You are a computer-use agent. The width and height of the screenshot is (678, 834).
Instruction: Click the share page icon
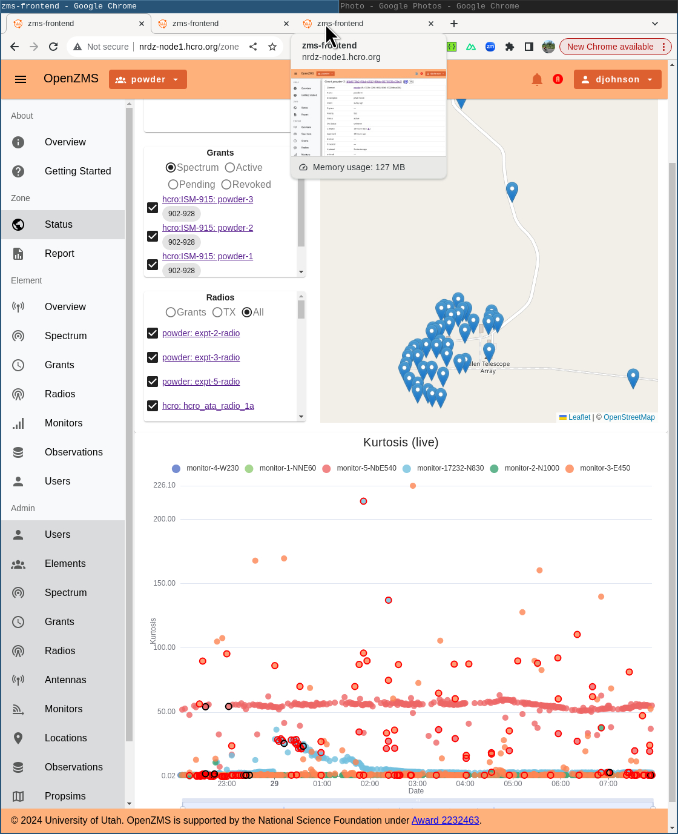[x=253, y=47]
